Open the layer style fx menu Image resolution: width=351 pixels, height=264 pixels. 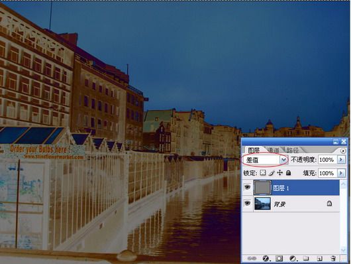(266, 259)
